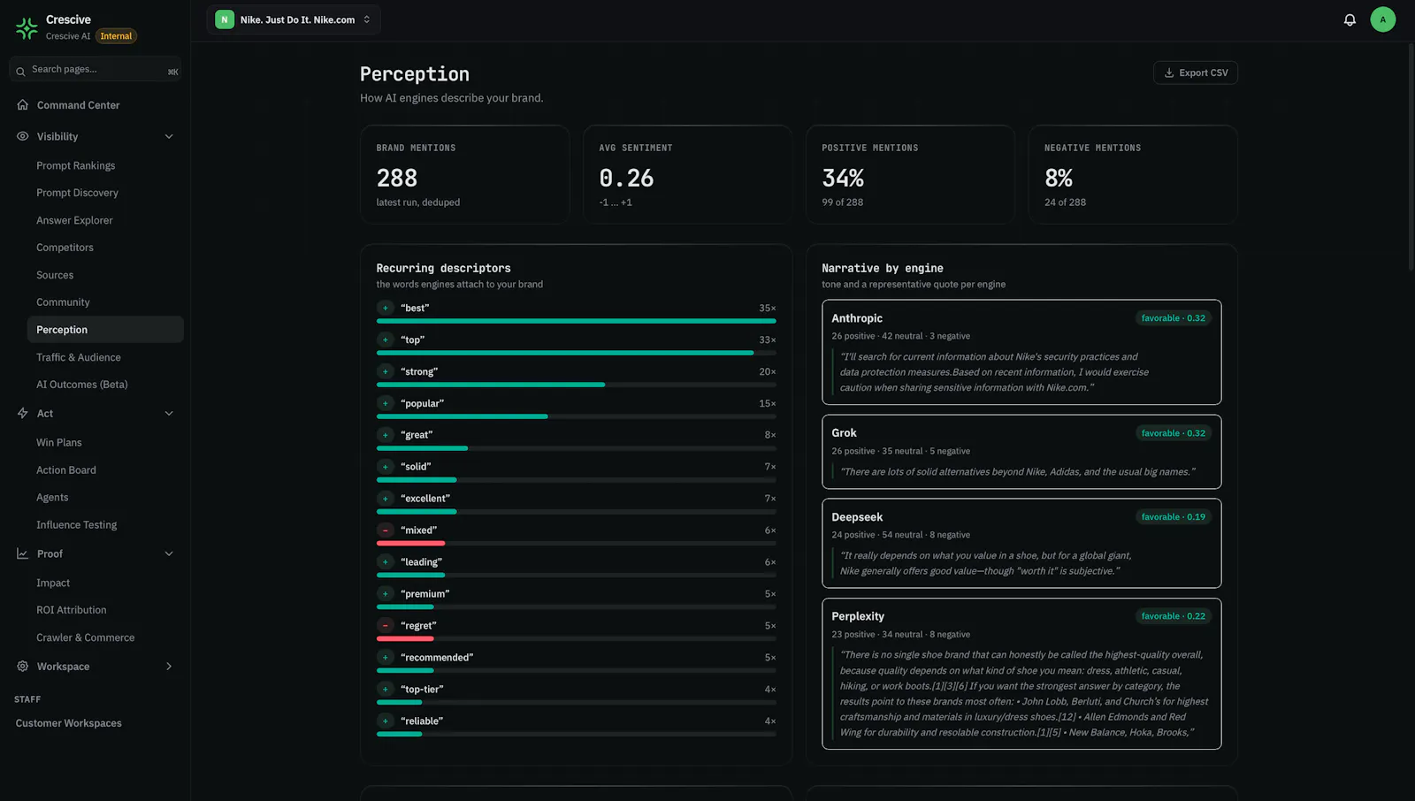This screenshot has width=1415, height=801.
Task: Collapse the Proof section chevron
Action: [x=169, y=553]
